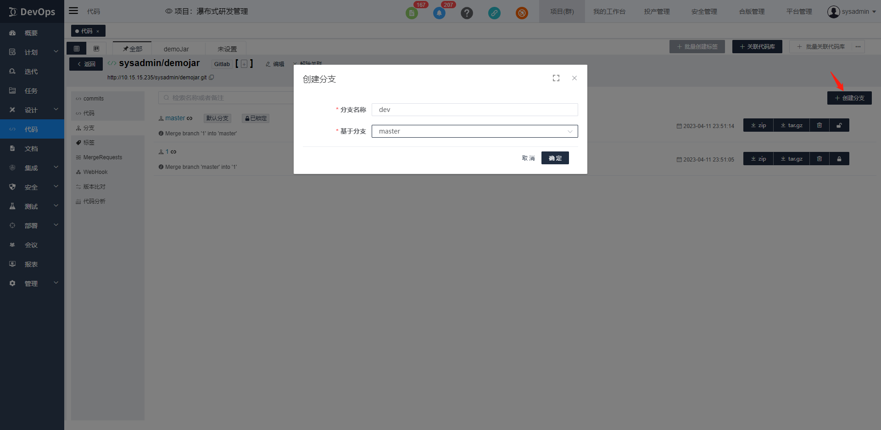Screen dimensions: 881x430
Task: Focus the 分支名称 input field
Action: tap(474, 110)
